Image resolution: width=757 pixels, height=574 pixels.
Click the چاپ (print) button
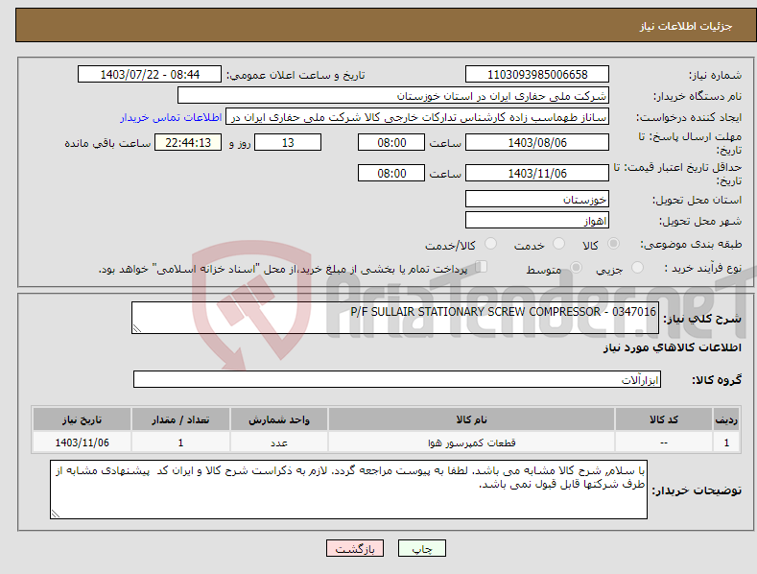click(x=421, y=548)
